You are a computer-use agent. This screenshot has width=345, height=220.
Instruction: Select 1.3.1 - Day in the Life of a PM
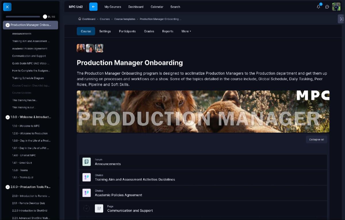(x=30, y=148)
